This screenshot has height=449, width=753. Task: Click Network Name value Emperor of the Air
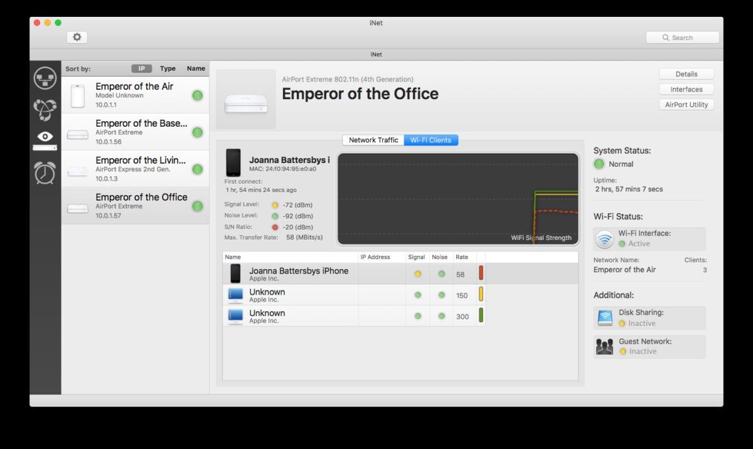pyautogui.click(x=624, y=270)
